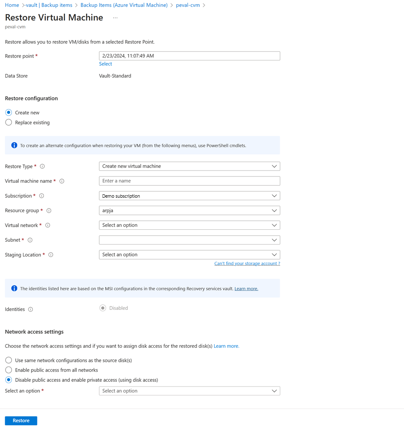Click the Resource group info icon
Viewport: 404px width, 430px height.
point(49,211)
